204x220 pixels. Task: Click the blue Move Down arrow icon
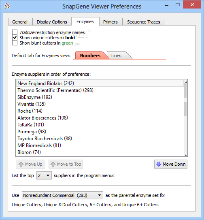(x=159, y=164)
